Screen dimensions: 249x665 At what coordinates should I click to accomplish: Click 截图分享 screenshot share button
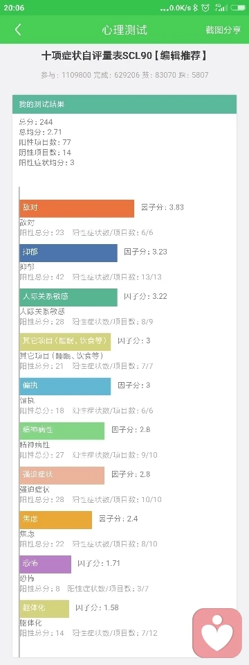(223, 30)
